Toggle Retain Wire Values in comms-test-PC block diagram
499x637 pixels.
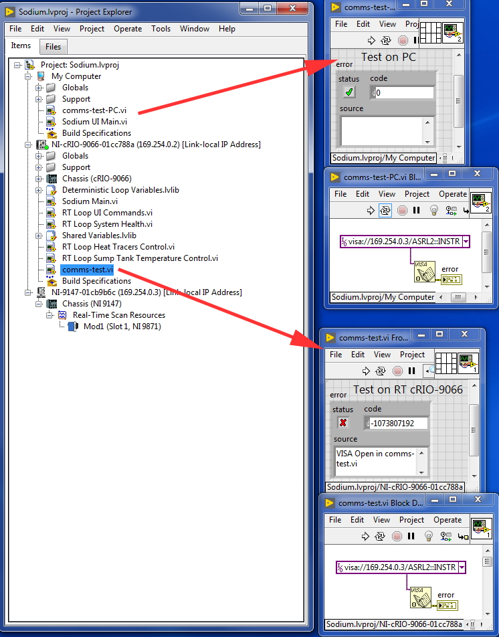(x=452, y=210)
